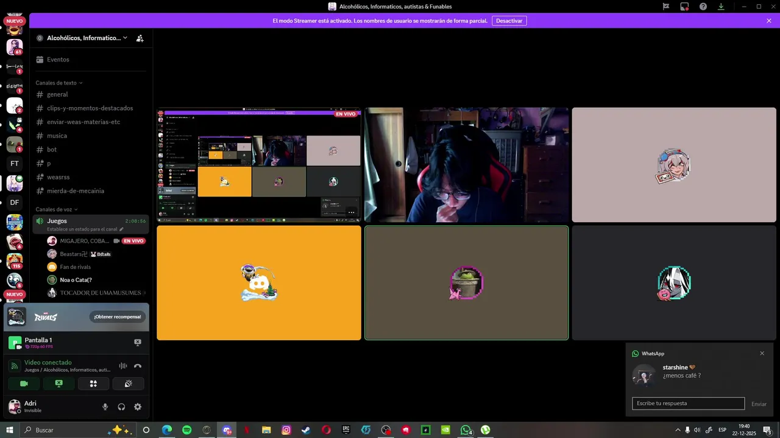Select the green-bordered speaking participant tile

(466, 283)
